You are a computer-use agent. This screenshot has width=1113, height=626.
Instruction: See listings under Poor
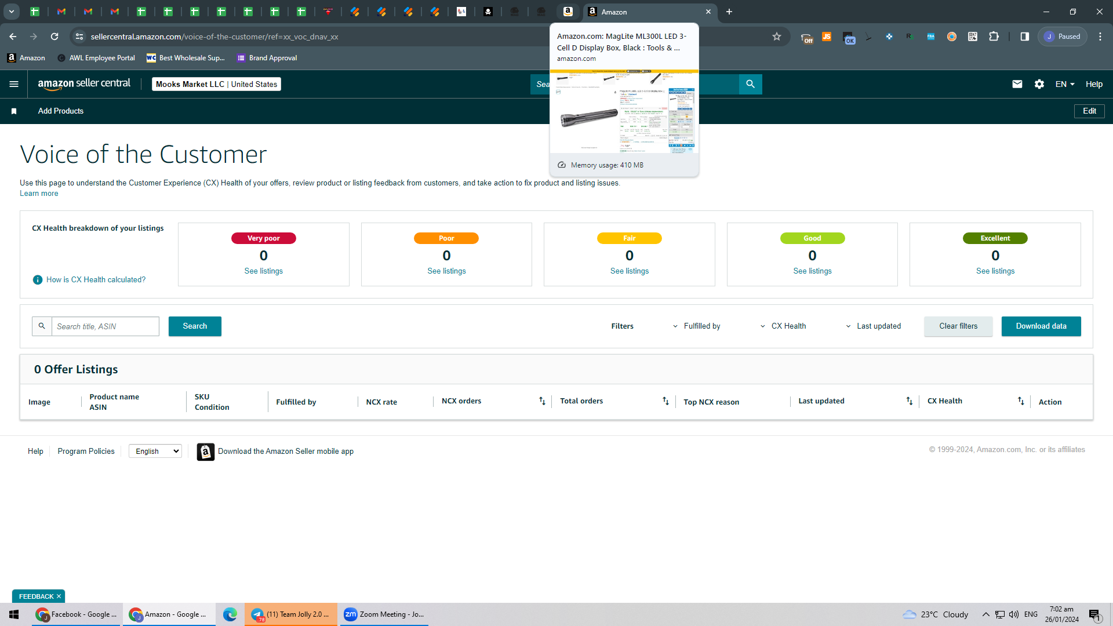[x=446, y=271]
